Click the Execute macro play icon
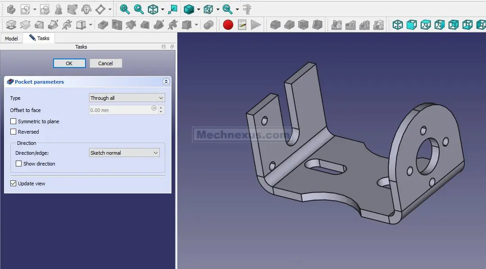Viewport: 486px width, 269px height. [256, 25]
